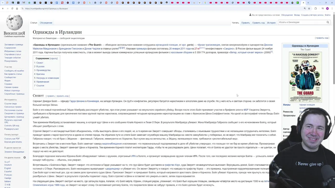This screenshot has width=335, height=188.
Task: Click the browser back arrow
Action: tap(3, 8)
